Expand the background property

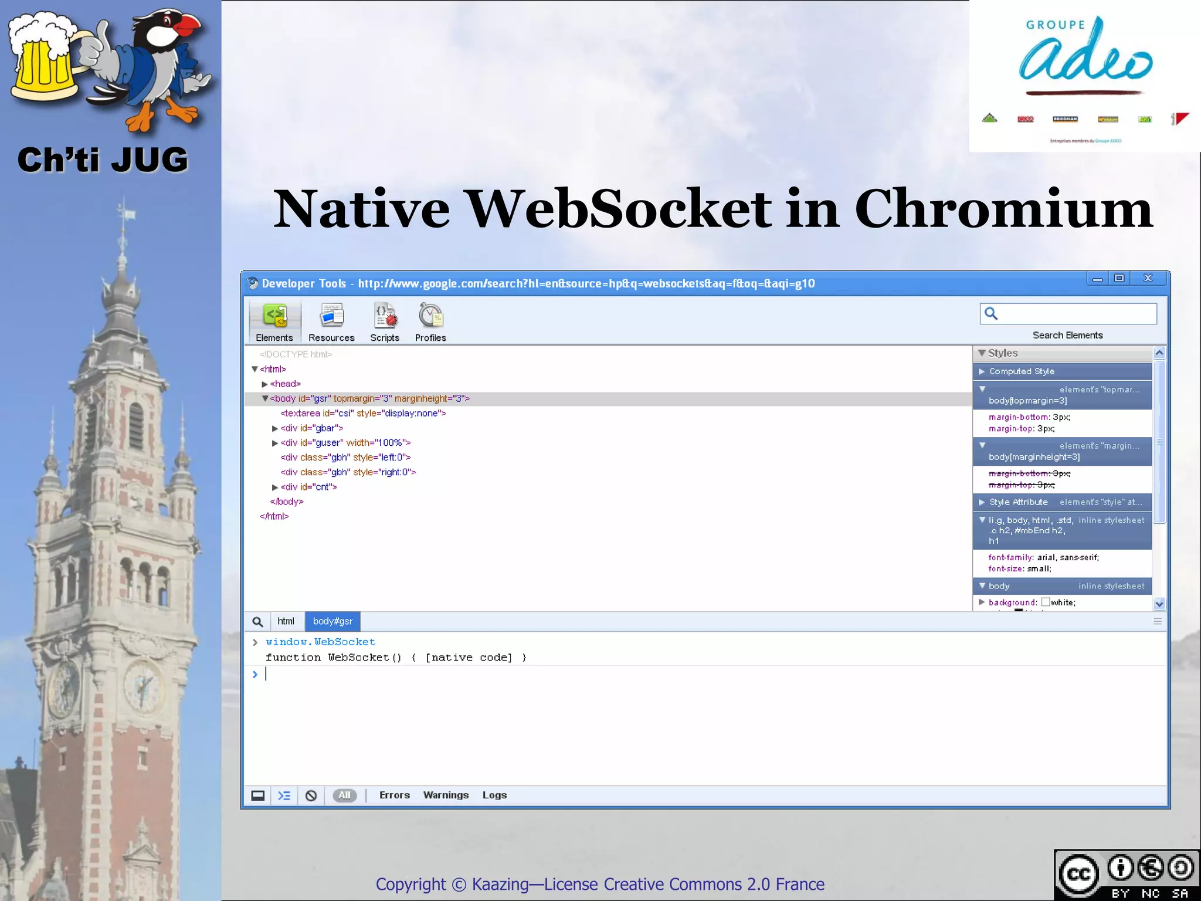[x=982, y=602]
